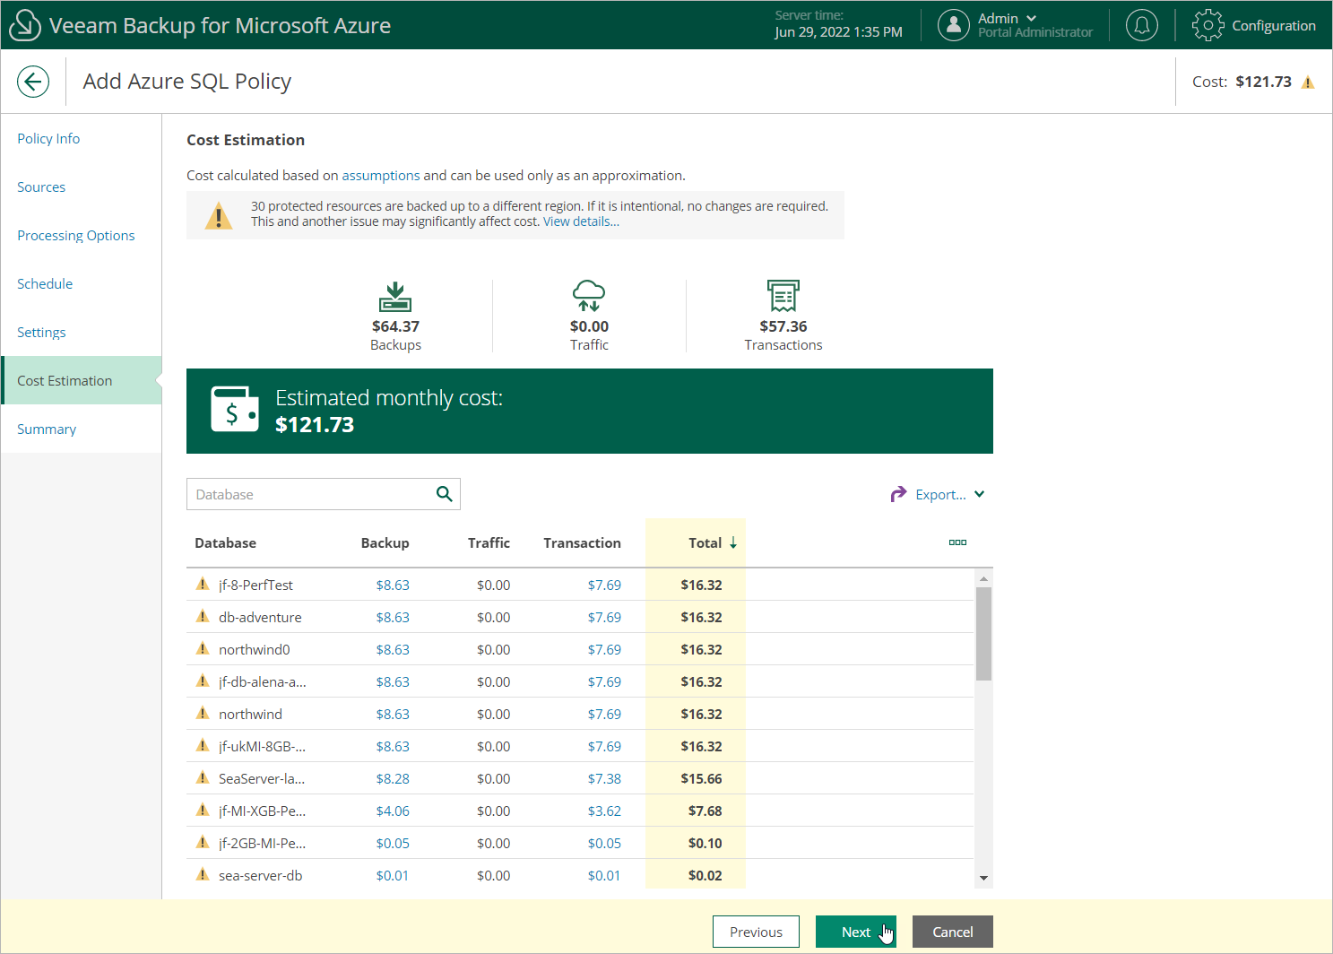Click warning icon for db-adventure

[203, 616]
